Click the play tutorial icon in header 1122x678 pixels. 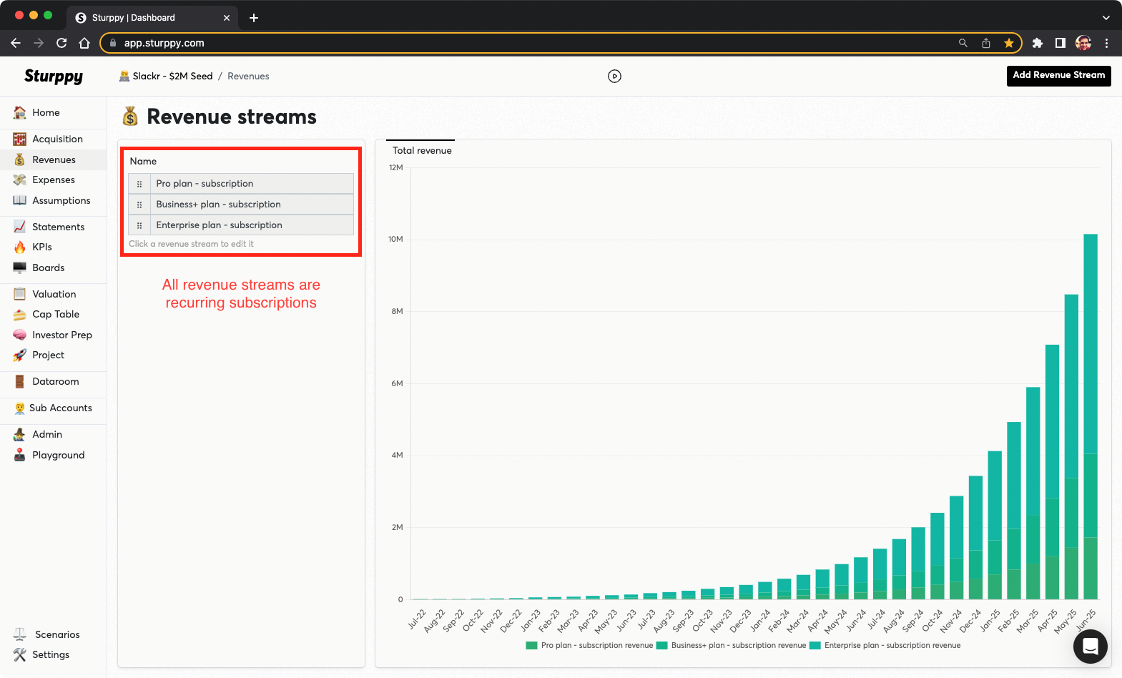pyautogui.click(x=614, y=77)
